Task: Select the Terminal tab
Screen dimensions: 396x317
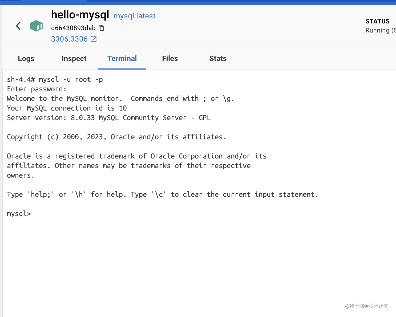Action: coord(122,59)
